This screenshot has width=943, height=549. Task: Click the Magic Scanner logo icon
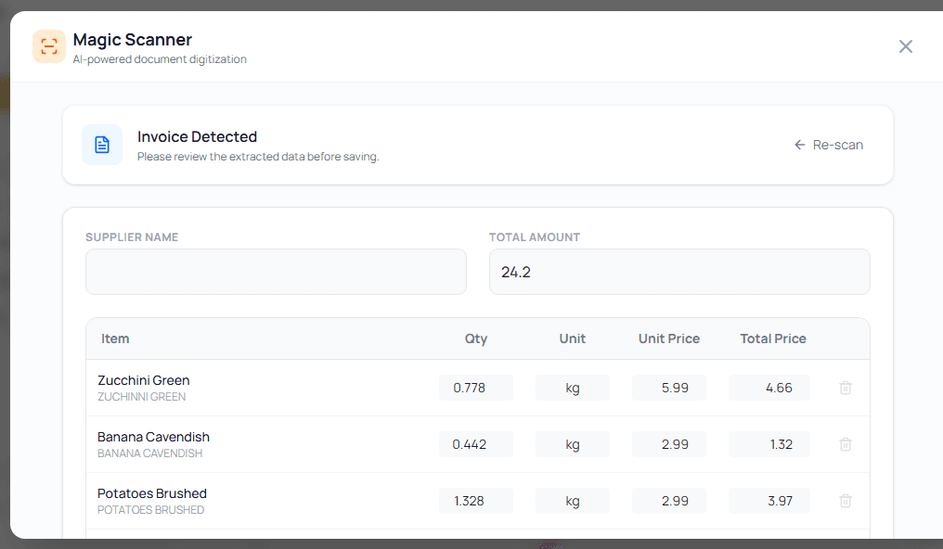point(49,46)
